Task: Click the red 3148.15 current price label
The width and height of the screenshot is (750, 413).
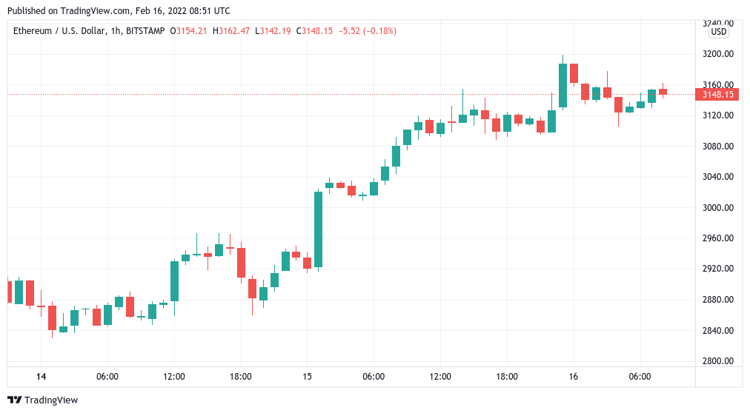Action: click(717, 94)
